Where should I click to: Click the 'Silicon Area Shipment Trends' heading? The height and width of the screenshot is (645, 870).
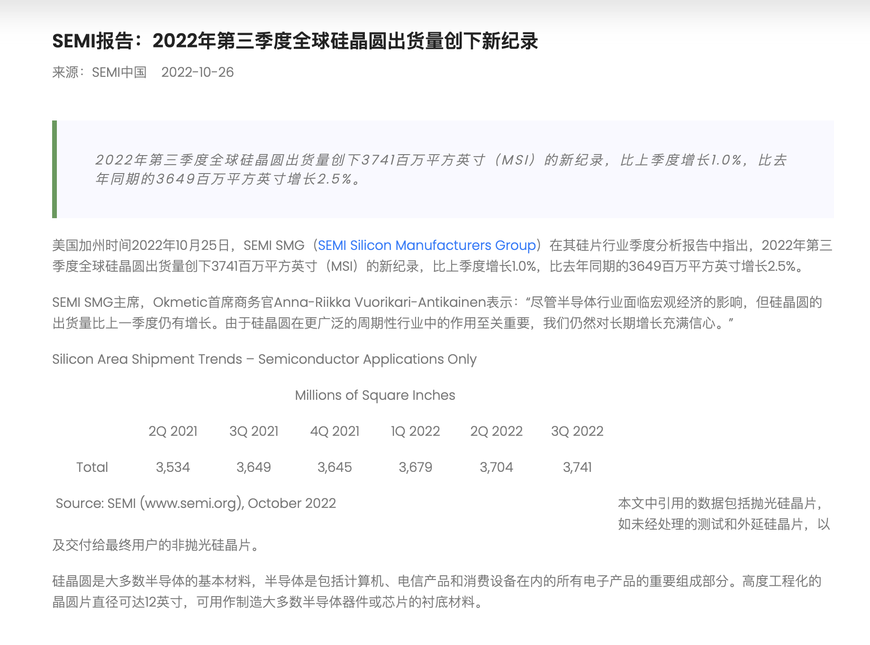[264, 359]
